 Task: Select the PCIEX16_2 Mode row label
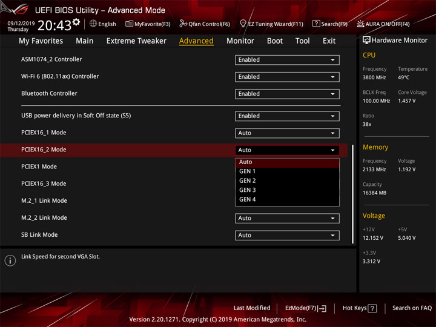[x=44, y=150]
